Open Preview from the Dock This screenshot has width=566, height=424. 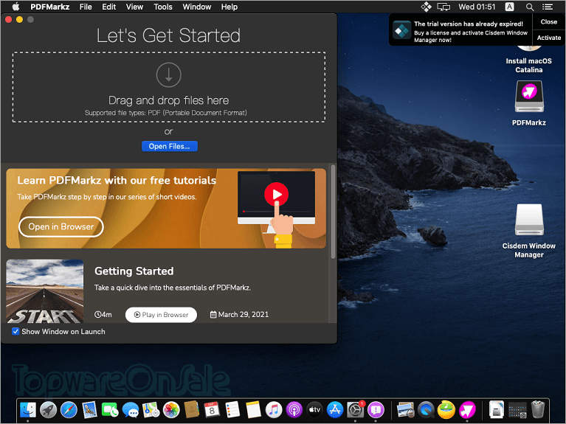tap(405, 410)
